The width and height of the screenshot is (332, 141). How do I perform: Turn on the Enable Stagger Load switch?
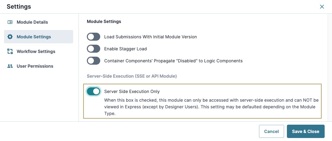94,49
